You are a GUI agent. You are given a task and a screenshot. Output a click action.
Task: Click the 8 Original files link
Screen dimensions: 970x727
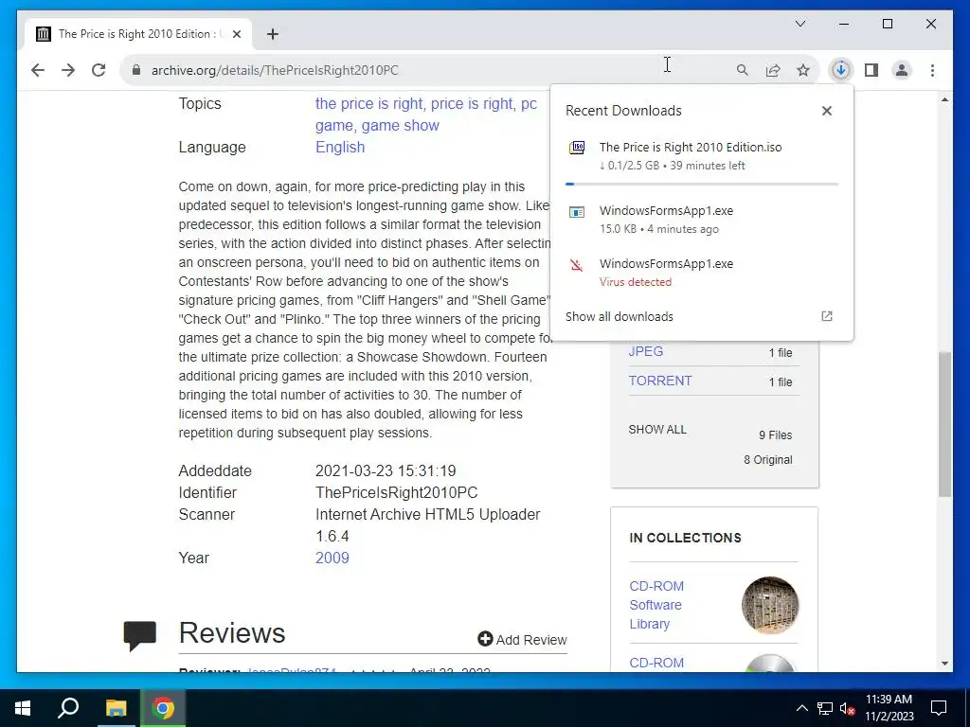767,460
